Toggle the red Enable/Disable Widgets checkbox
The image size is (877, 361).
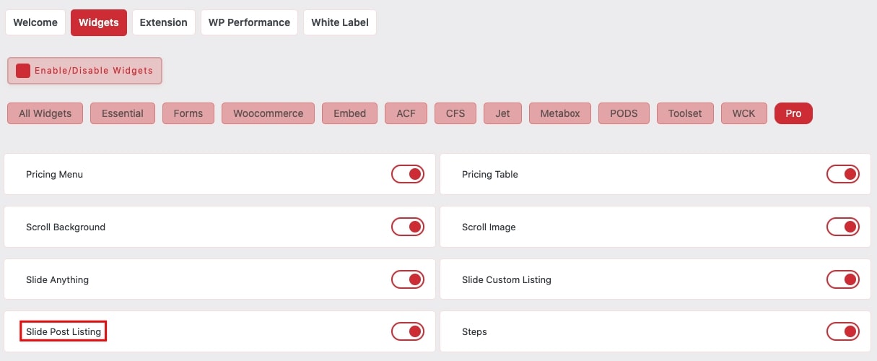[23, 71]
